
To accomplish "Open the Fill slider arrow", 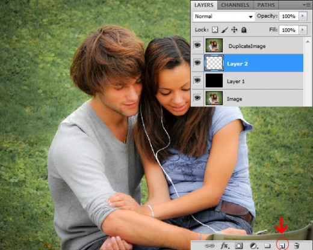I will point(303,30).
